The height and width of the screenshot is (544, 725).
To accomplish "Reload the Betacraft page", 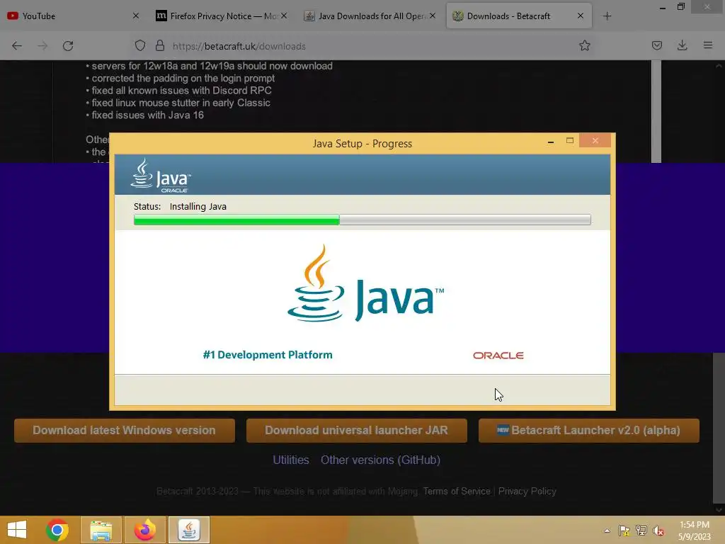I will (68, 46).
